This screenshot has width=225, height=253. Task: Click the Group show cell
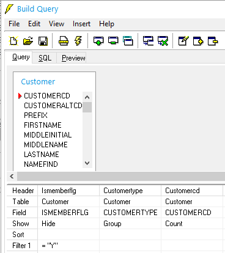click(x=130, y=224)
